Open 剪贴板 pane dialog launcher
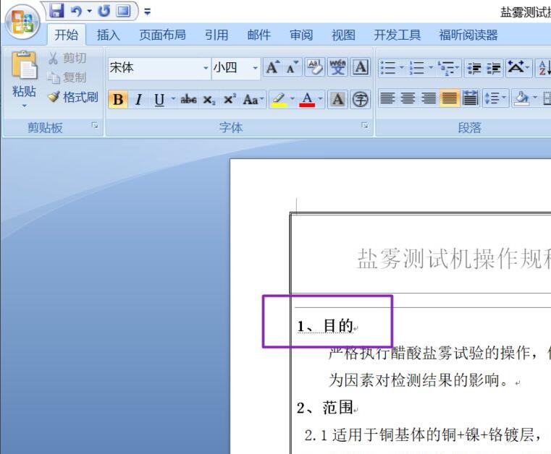Viewport: 551px width, 454px height. pyautogui.click(x=95, y=125)
